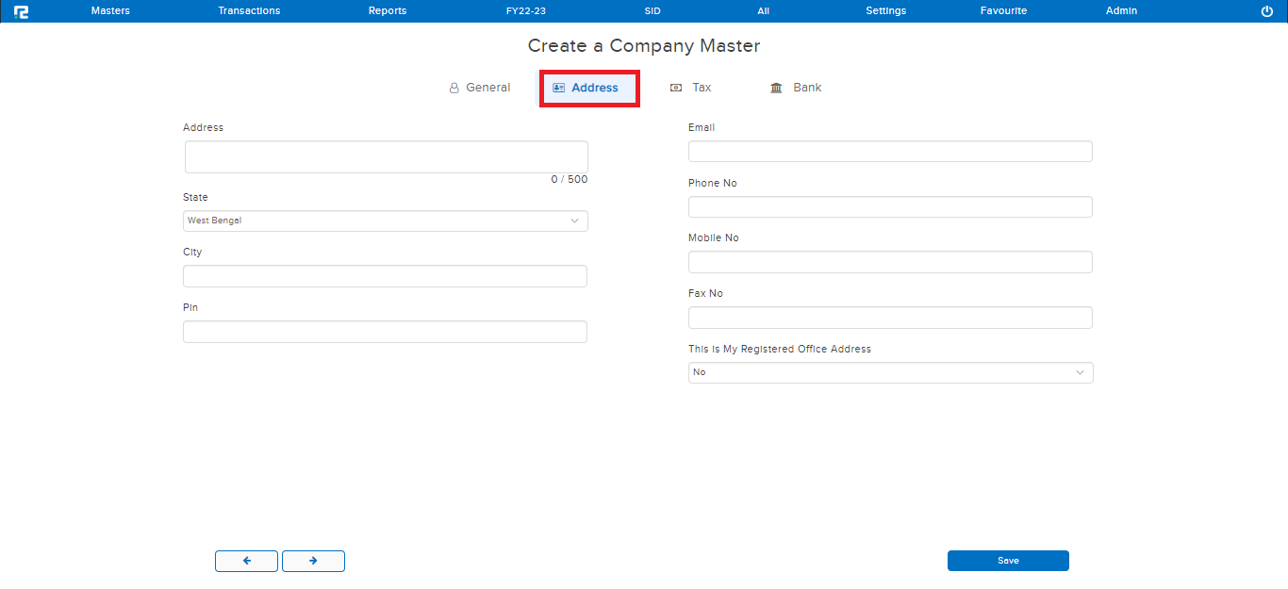Select the Address tab
This screenshot has height=589, width=1288.
(x=586, y=88)
